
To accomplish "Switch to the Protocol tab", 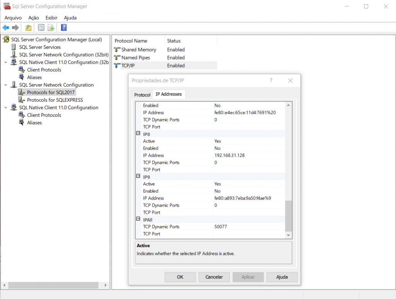I will click(142, 94).
